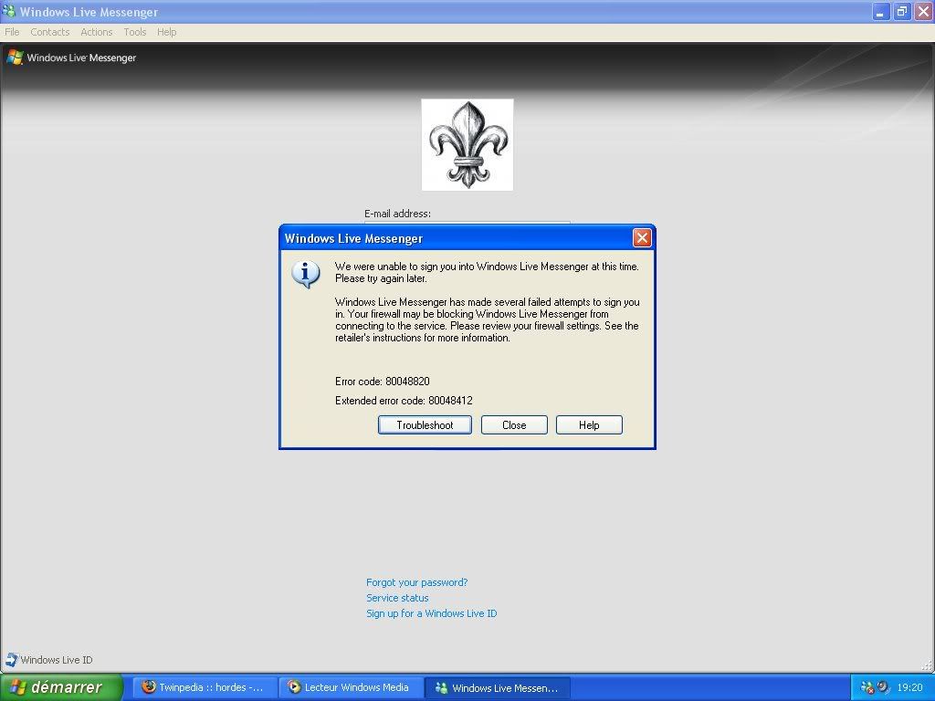Click Sign up for a Windows Live ID

coord(431,613)
